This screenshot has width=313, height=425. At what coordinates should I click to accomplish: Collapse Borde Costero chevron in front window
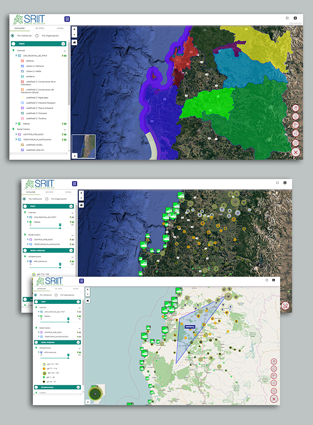(80, 328)
